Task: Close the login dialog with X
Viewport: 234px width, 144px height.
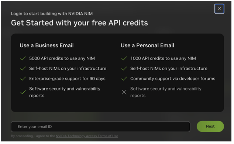Action: coord(219,8)
